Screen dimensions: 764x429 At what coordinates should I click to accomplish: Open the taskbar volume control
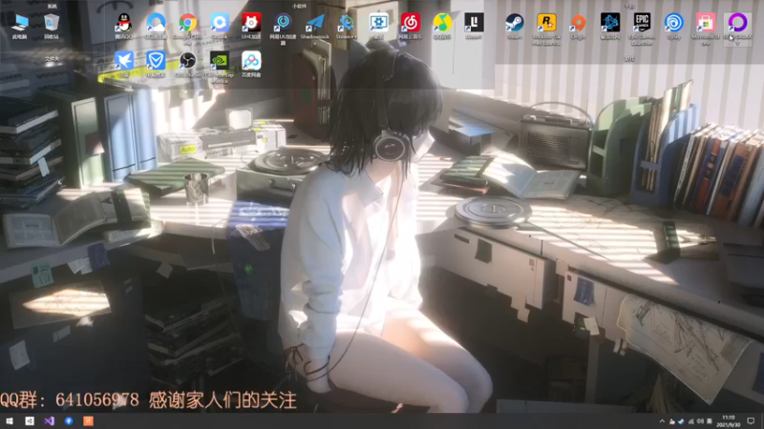pyautogui.click(x=700, y=421)
